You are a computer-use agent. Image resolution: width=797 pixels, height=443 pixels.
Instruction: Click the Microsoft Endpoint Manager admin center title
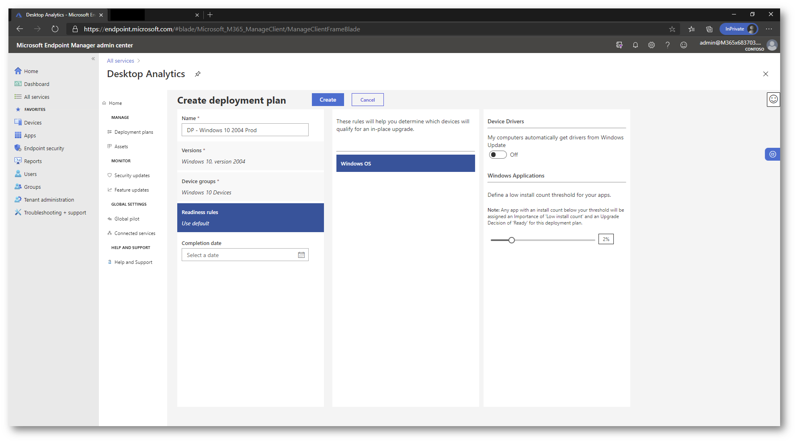tap(75, 45)
